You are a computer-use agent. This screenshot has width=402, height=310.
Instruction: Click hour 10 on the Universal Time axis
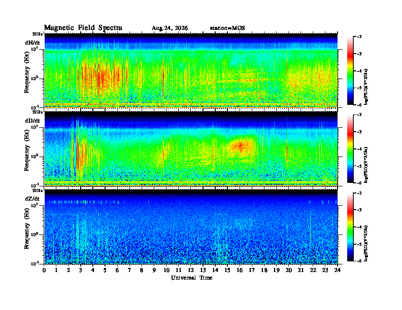click(166, 270)
